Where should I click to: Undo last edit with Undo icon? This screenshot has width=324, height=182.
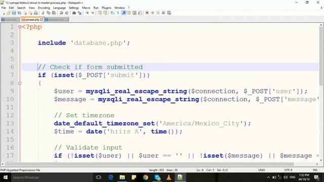click(x=61, y=13)
